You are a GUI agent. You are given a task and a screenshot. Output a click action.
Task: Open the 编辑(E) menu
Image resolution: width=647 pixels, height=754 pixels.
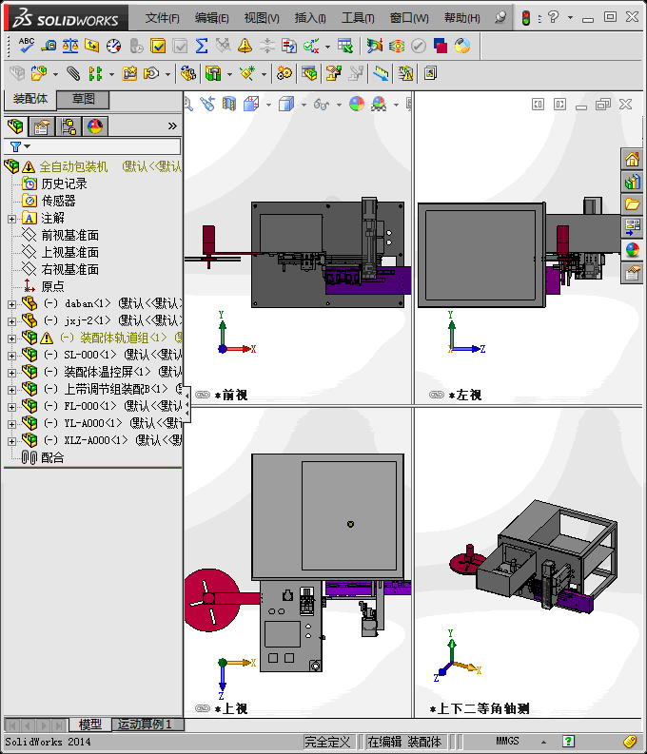coord(211,18)
